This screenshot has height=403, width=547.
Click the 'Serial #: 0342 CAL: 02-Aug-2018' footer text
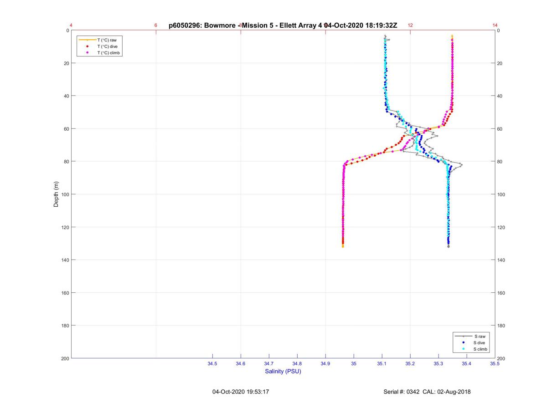[x=428, y=392]
